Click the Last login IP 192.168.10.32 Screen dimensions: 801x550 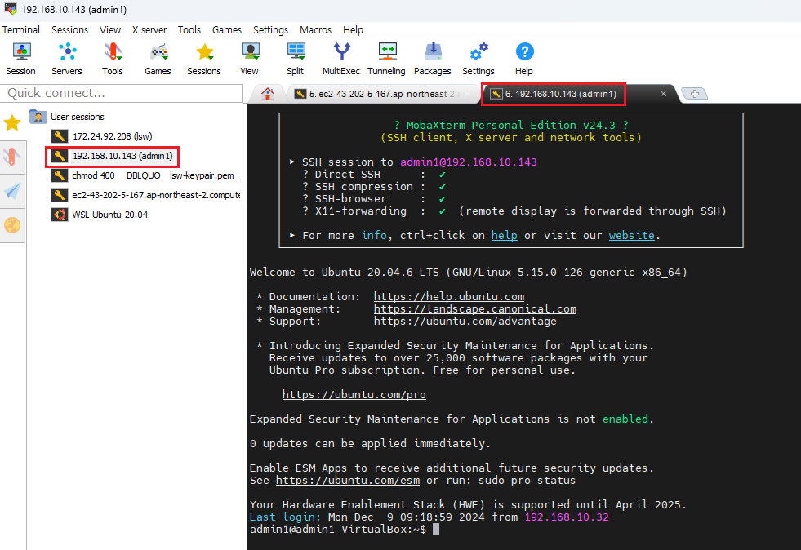pos(567,517)
